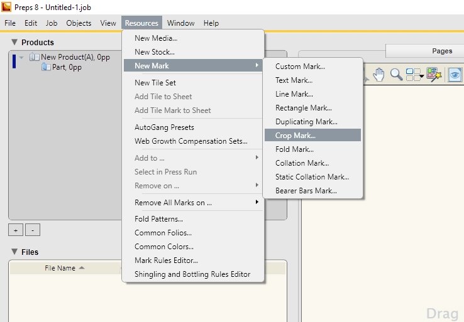Open the selection mode dropdown tool
This screenshot has height=322, width=464.
(x=414, y=75)
